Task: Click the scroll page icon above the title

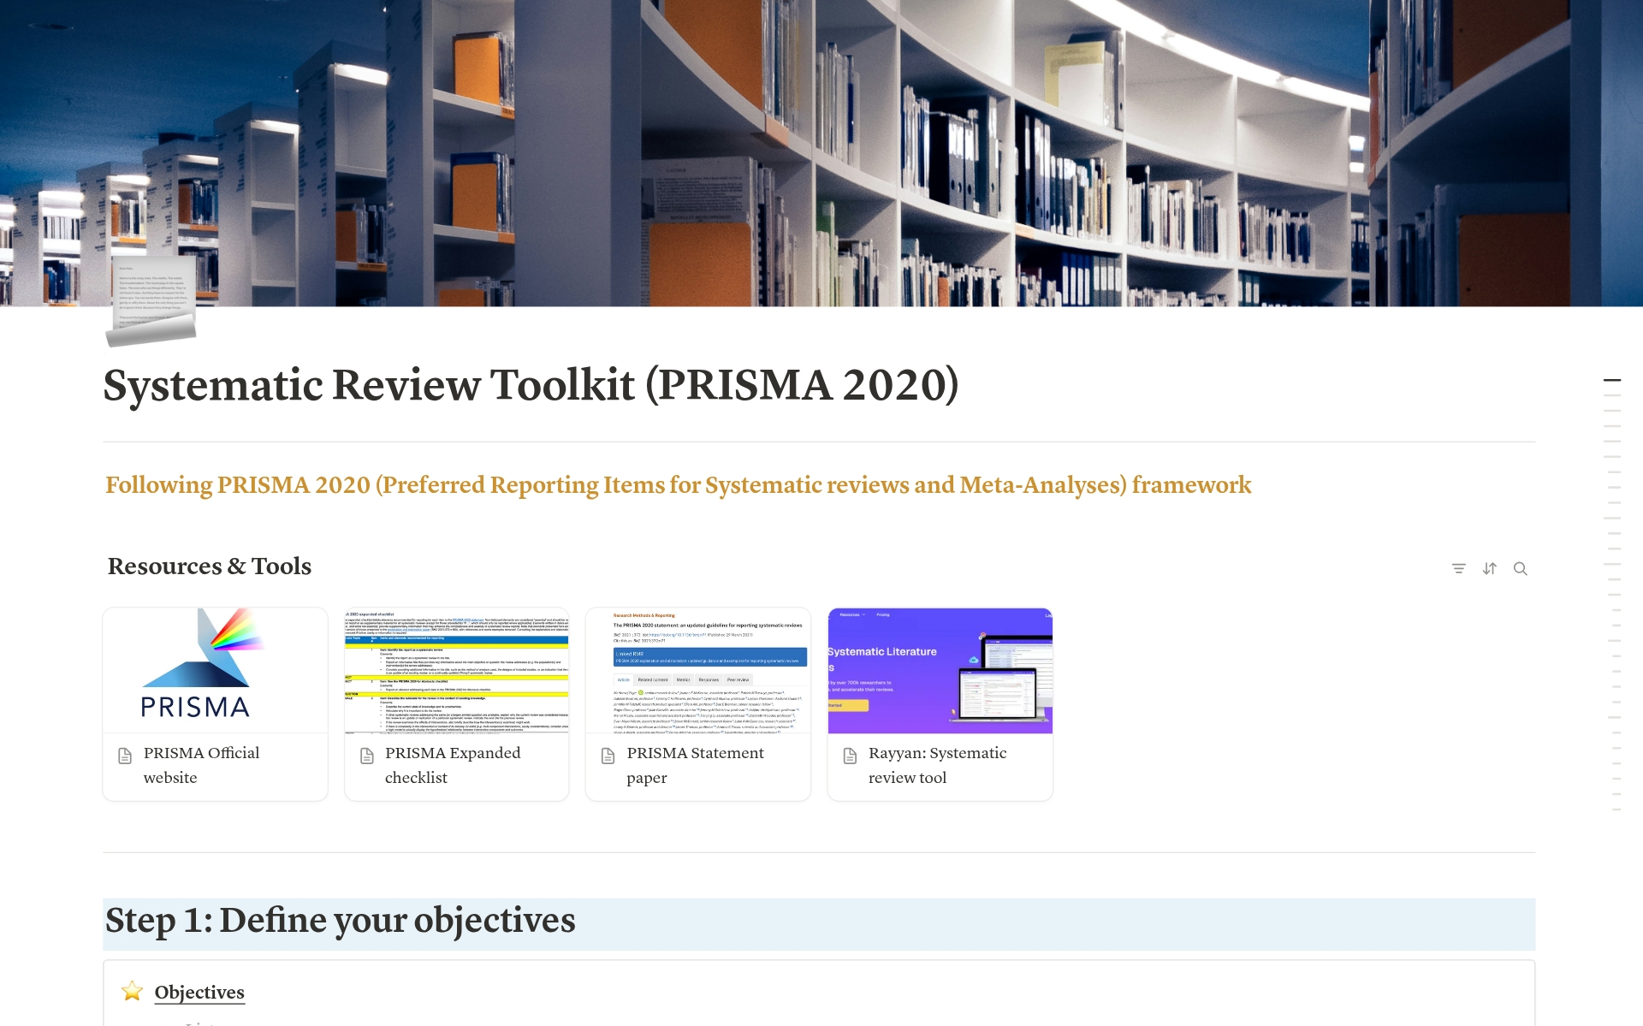Action: pyautogui.click(x=151, y=301)
